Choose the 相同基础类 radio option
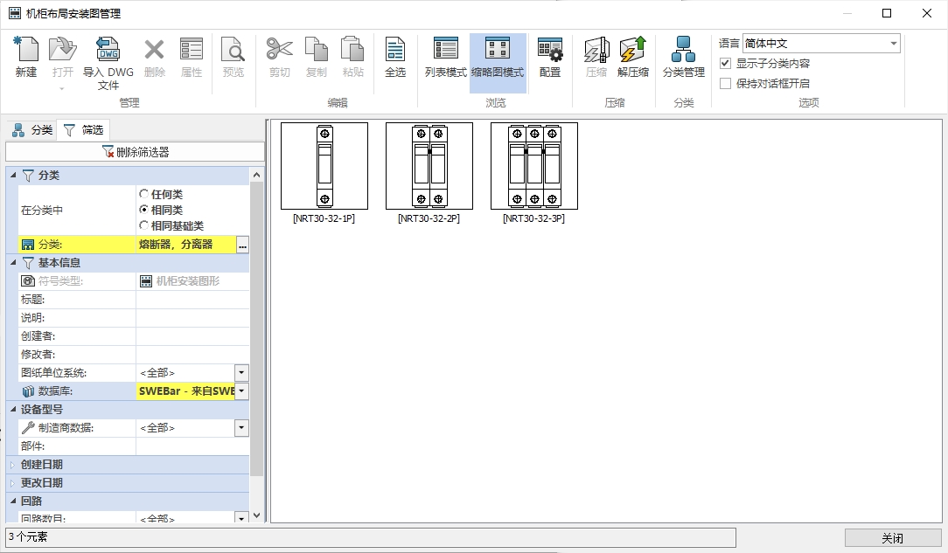Image resolution: width=948 pixels, height=553 pixels. [x=144, y=226]
